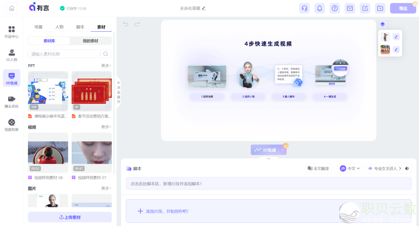Click the drafts folder icon near 导出
This screenshot has height=226, width=419.
coord(380,8)
